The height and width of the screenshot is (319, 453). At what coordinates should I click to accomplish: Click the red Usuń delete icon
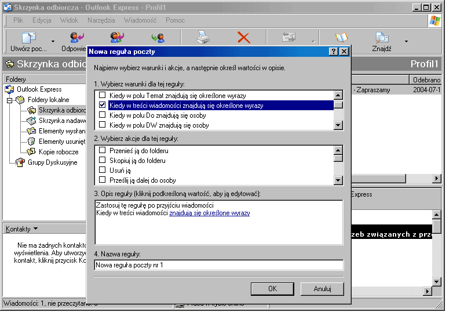pyautogui.click(x=244, y=38)
